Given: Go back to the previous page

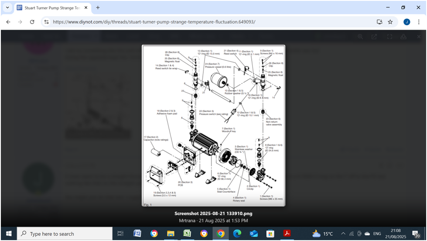Looking at the screenshot, I should tap(8, 22).
